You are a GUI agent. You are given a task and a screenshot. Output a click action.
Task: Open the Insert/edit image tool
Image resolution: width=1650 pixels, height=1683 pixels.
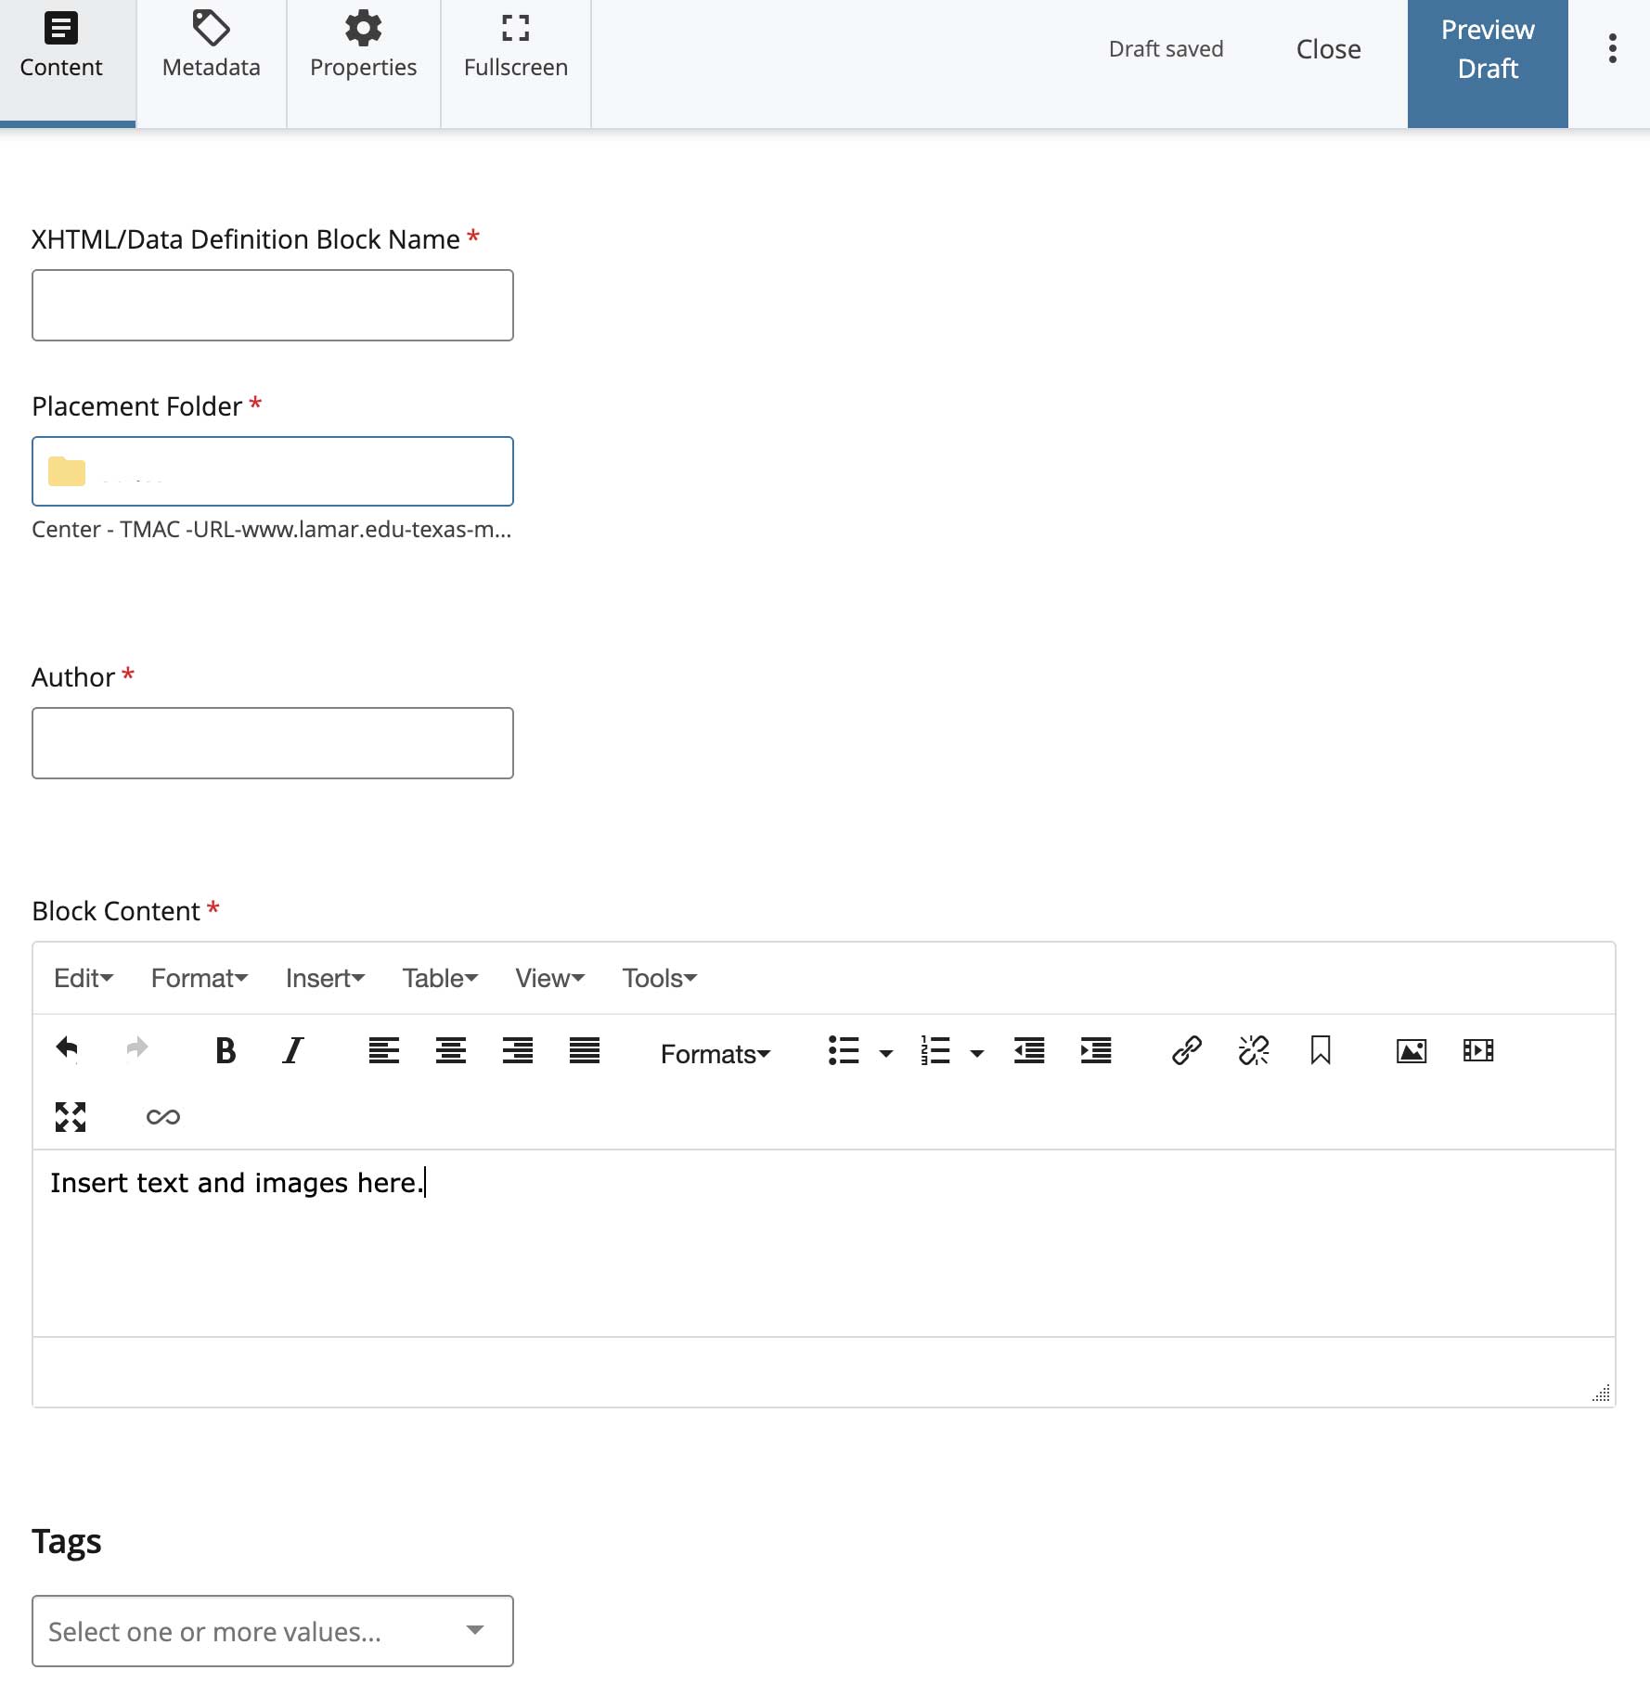pos(1411,1051)
